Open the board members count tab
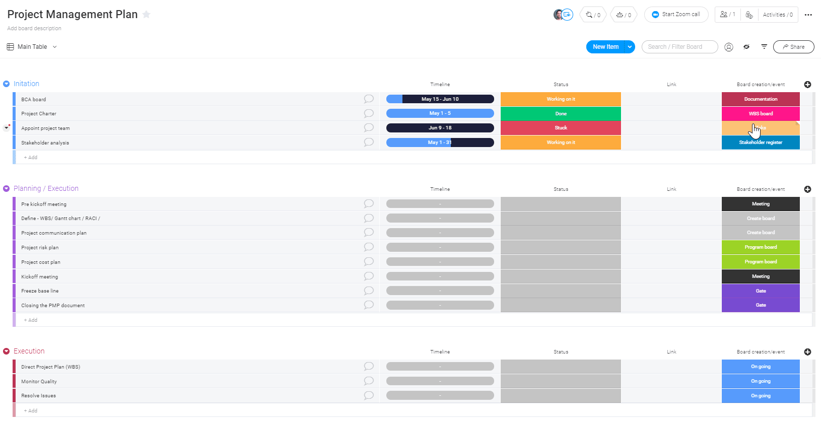 tap(727, 15)
